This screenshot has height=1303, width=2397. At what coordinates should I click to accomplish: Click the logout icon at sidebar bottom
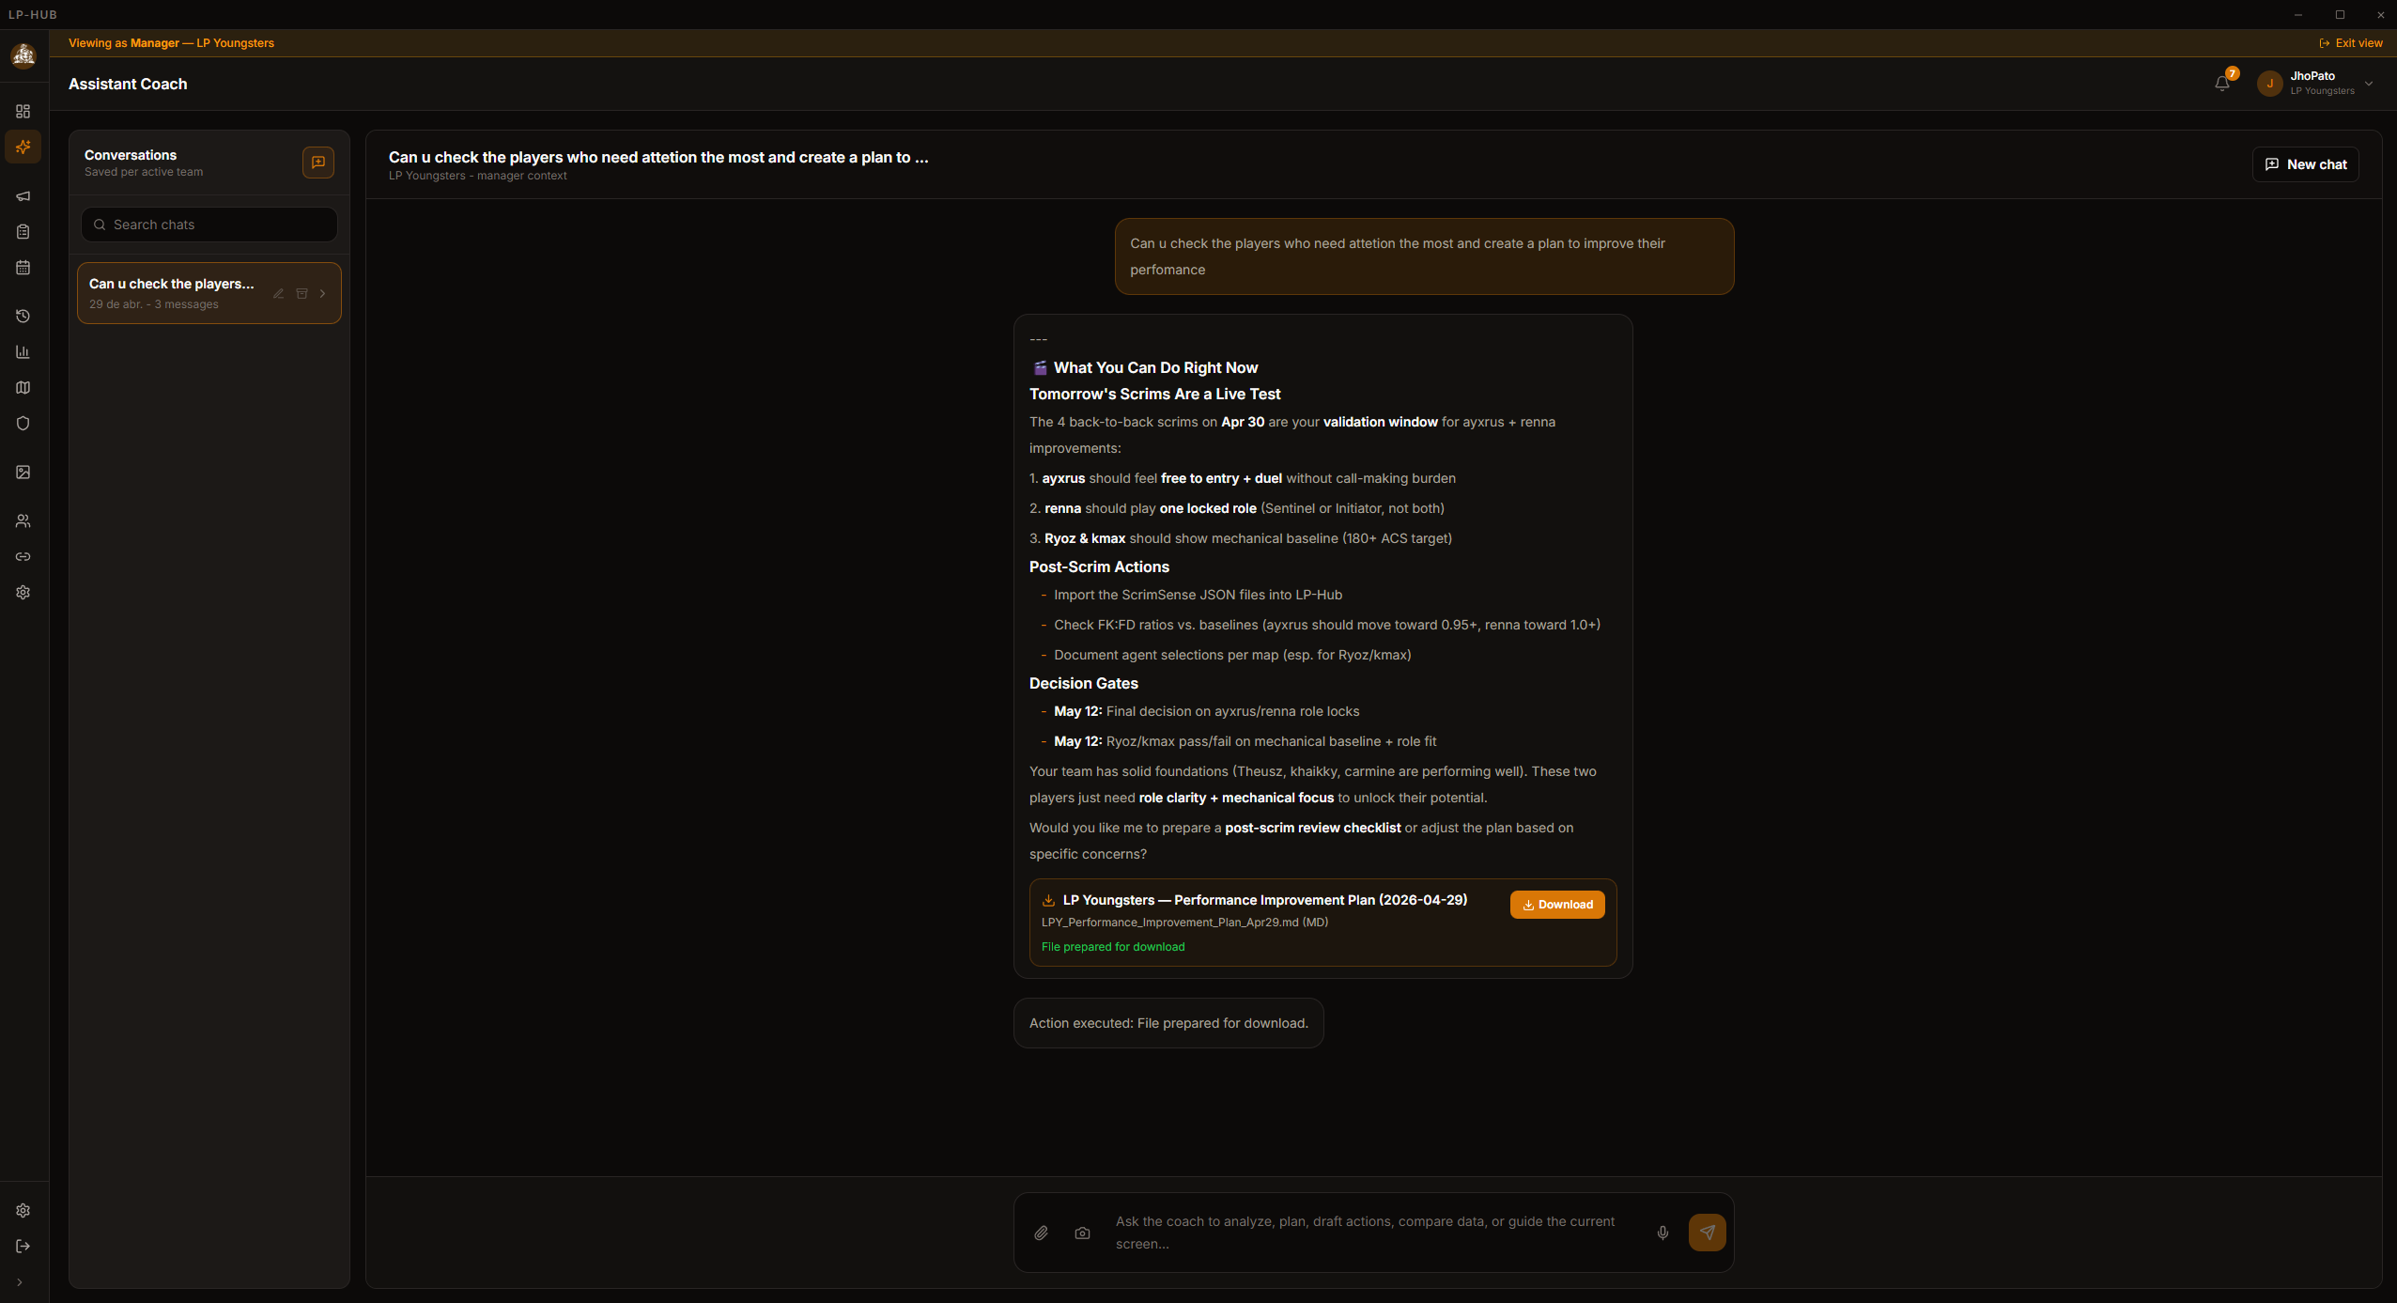23,1247
